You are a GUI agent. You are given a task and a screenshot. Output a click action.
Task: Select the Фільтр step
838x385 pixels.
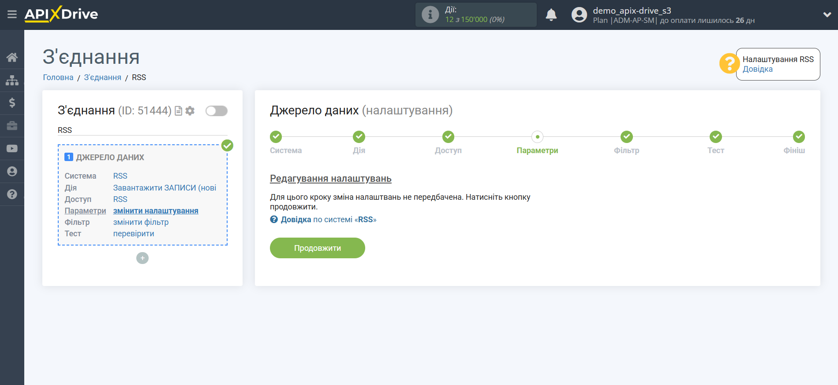point(626,150)
